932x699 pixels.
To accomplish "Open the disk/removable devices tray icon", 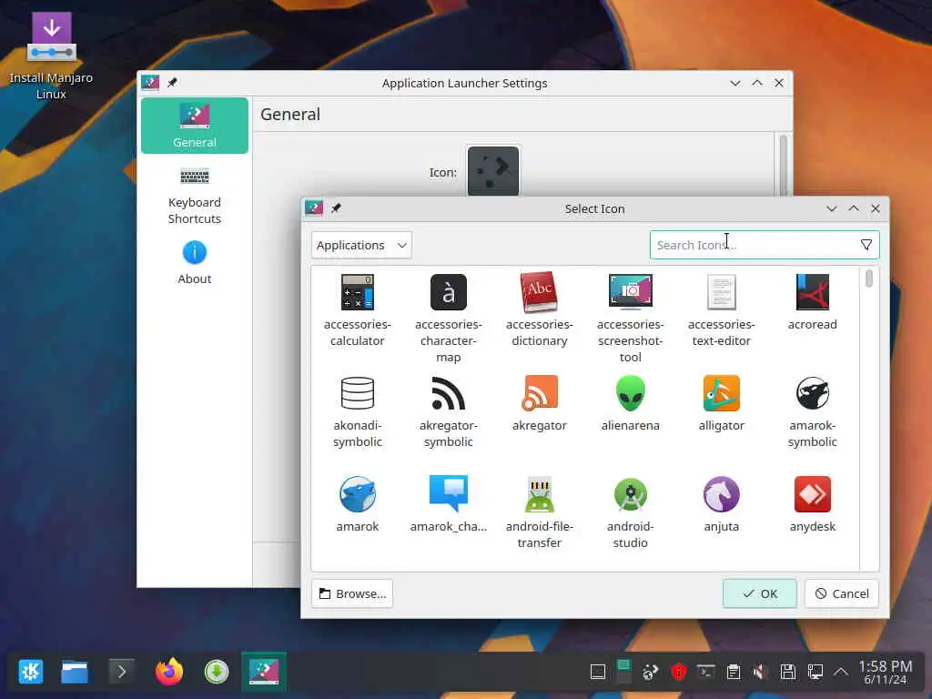I will pos(787,672).
